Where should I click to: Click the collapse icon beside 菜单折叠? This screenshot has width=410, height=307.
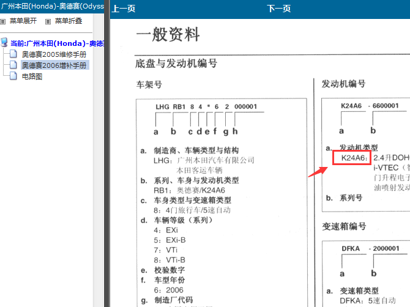point(48,21)
